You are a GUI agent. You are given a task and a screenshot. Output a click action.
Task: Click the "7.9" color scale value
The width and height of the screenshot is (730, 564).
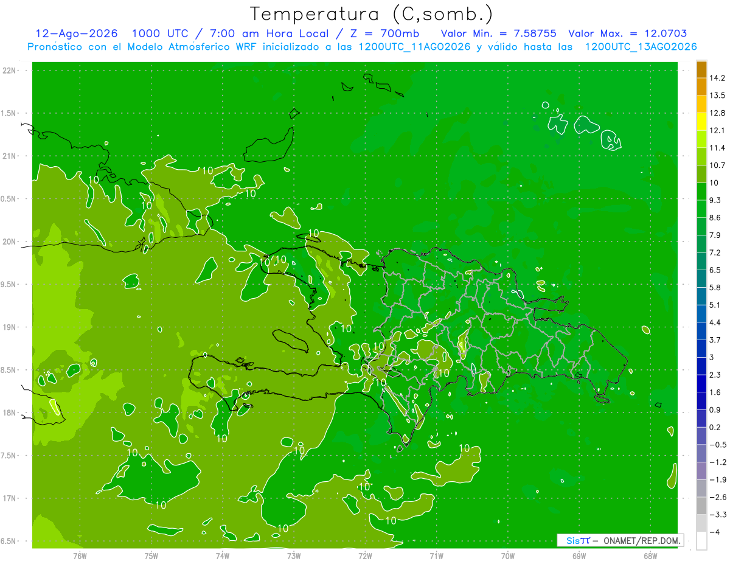pyautogui.click(x=715, y=235)
